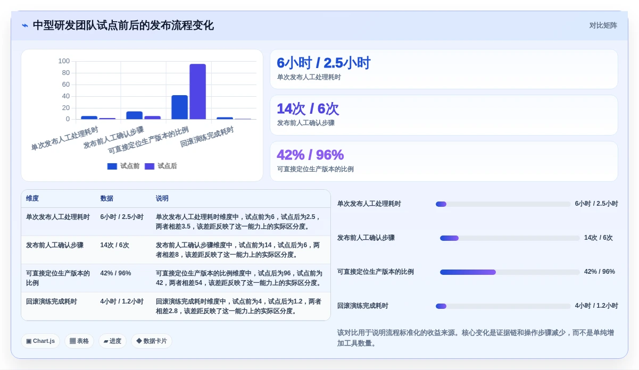Click description text mentioning 两者相差2.8
The height and width of the screenshot is (370, 639).
click(x=239, y=306)
